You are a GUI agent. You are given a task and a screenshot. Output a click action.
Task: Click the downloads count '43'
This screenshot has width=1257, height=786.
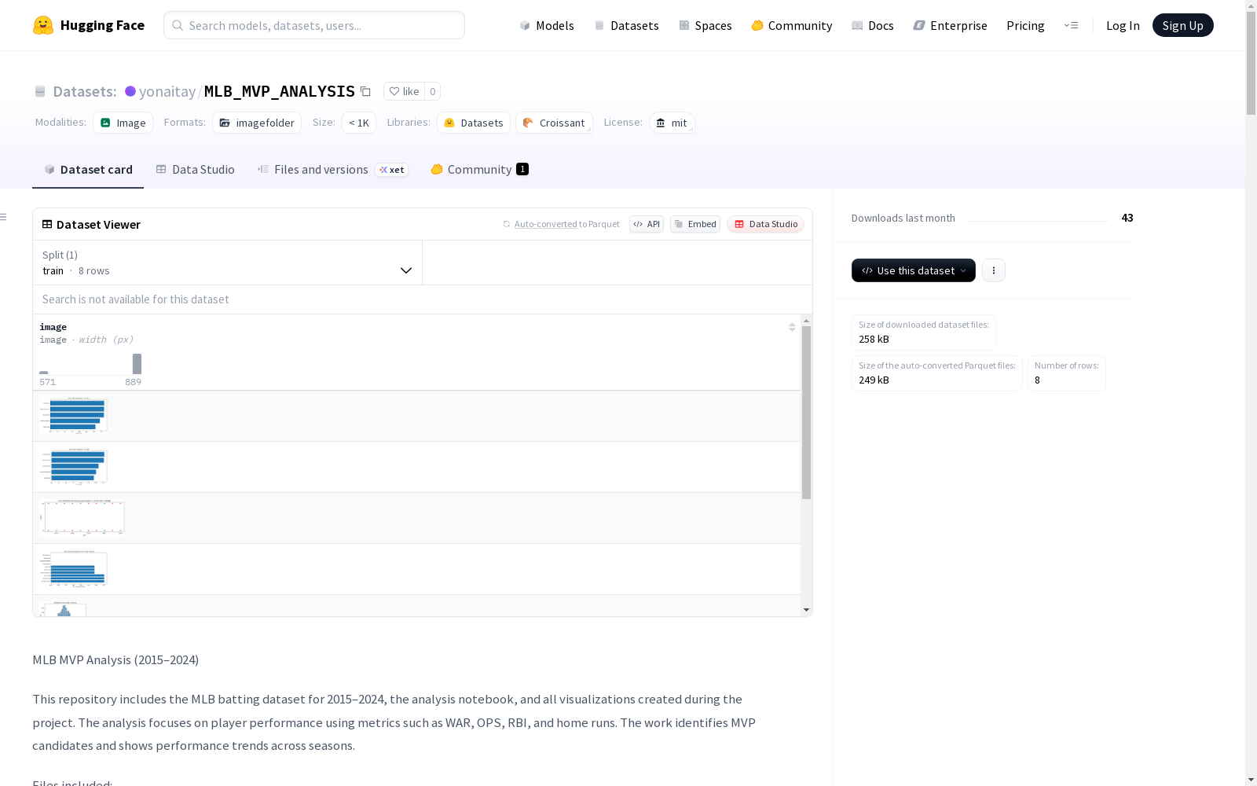click(1127, 218)
